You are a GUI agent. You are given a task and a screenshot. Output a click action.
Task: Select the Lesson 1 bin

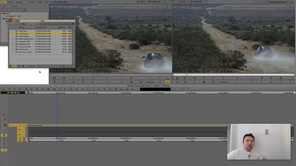[12, 16]
